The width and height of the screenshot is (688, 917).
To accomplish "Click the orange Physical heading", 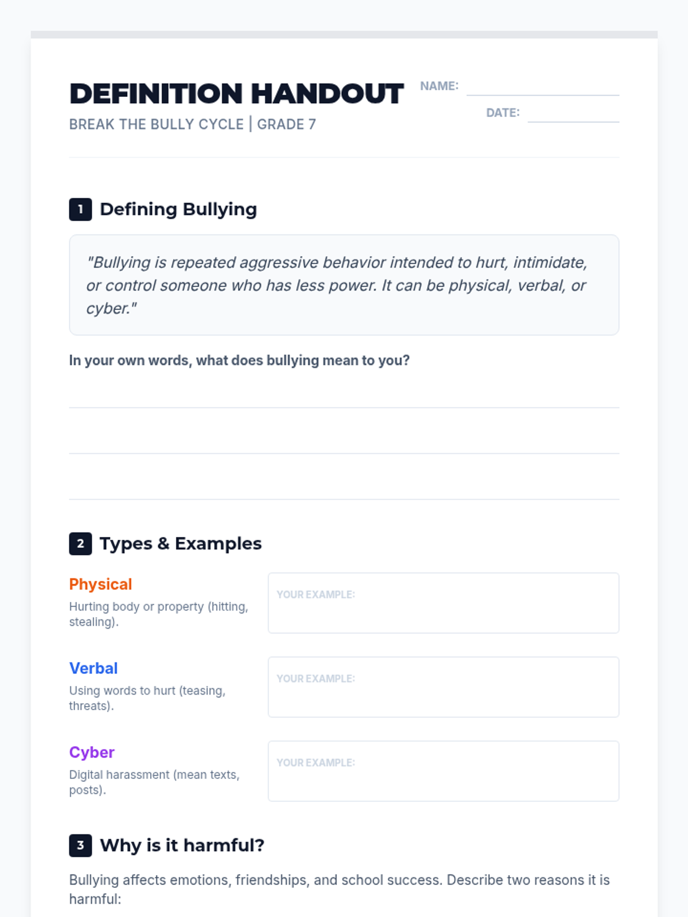I will click(x=100, y=584).
